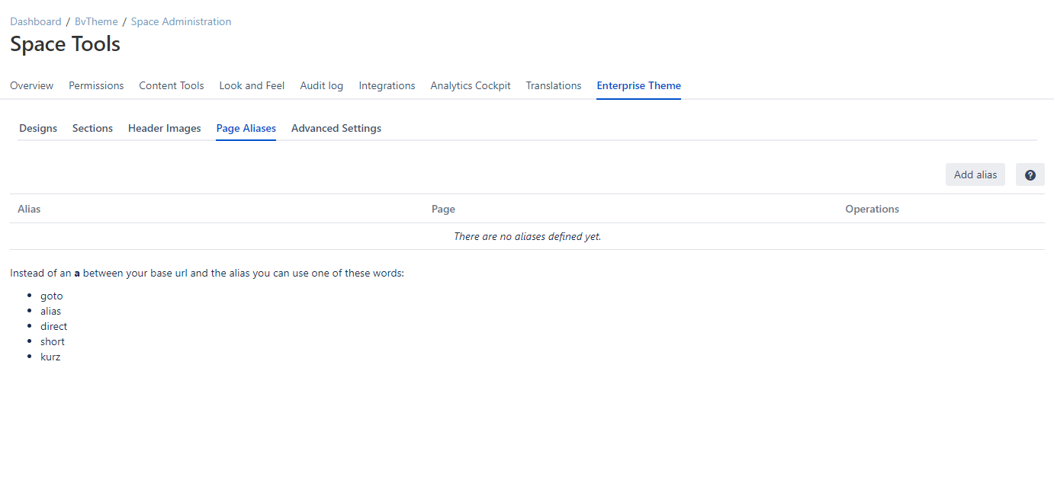Open the Advanced Settings sub-tab
This screenshot has height=480, width=1054.
pos(336,128)
